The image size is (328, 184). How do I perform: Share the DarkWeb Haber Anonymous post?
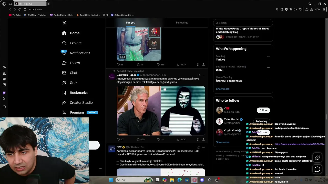[203, 140]
